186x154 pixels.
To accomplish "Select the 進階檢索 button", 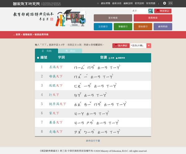I will (153, 18).
